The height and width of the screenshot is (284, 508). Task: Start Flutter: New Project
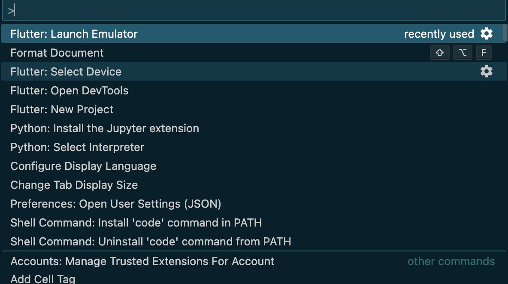coord(62,109)
